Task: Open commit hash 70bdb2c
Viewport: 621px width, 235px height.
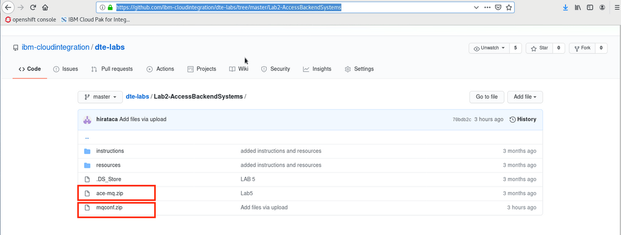Action: (462, 119)
